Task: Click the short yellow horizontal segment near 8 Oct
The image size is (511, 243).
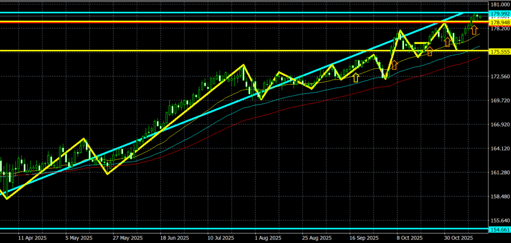Action: (x=422, y=43)
